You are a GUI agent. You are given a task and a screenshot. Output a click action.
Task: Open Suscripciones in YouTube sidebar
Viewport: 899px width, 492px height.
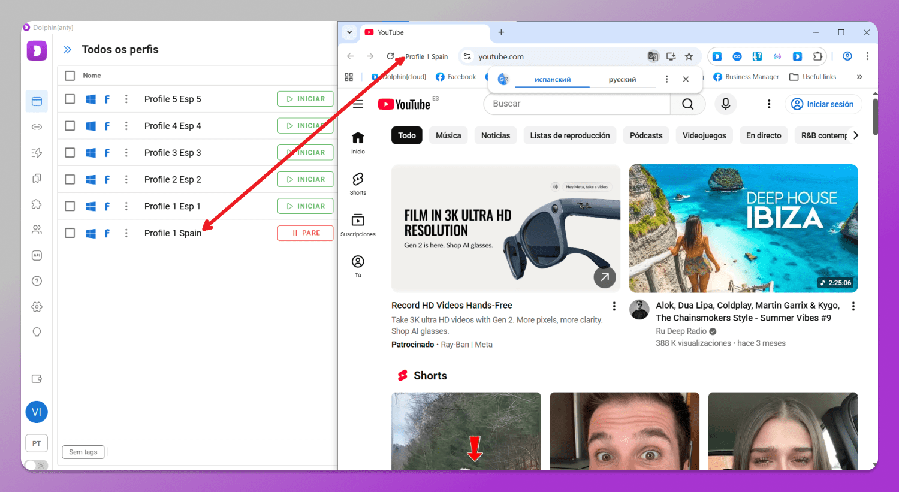(358, 225)
